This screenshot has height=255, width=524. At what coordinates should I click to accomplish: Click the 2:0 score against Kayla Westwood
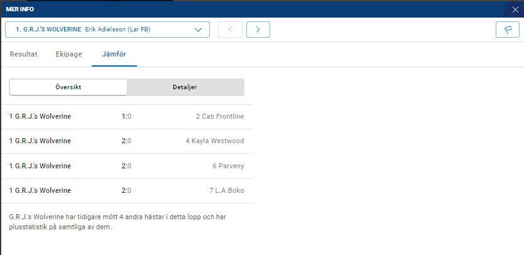point(126,141)
